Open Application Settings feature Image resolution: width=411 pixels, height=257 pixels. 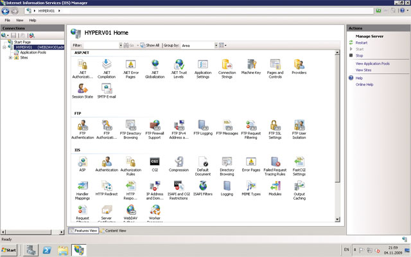click(x=203, y=69)
